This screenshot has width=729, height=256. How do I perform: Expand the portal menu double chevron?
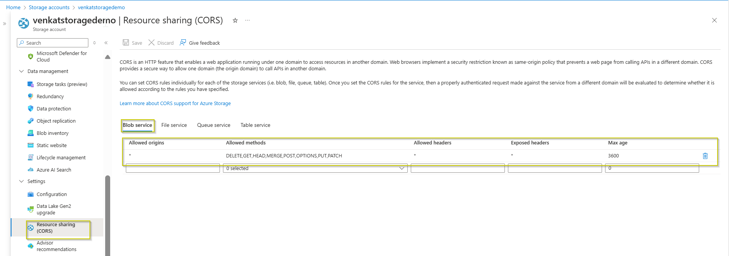(5, 24)
